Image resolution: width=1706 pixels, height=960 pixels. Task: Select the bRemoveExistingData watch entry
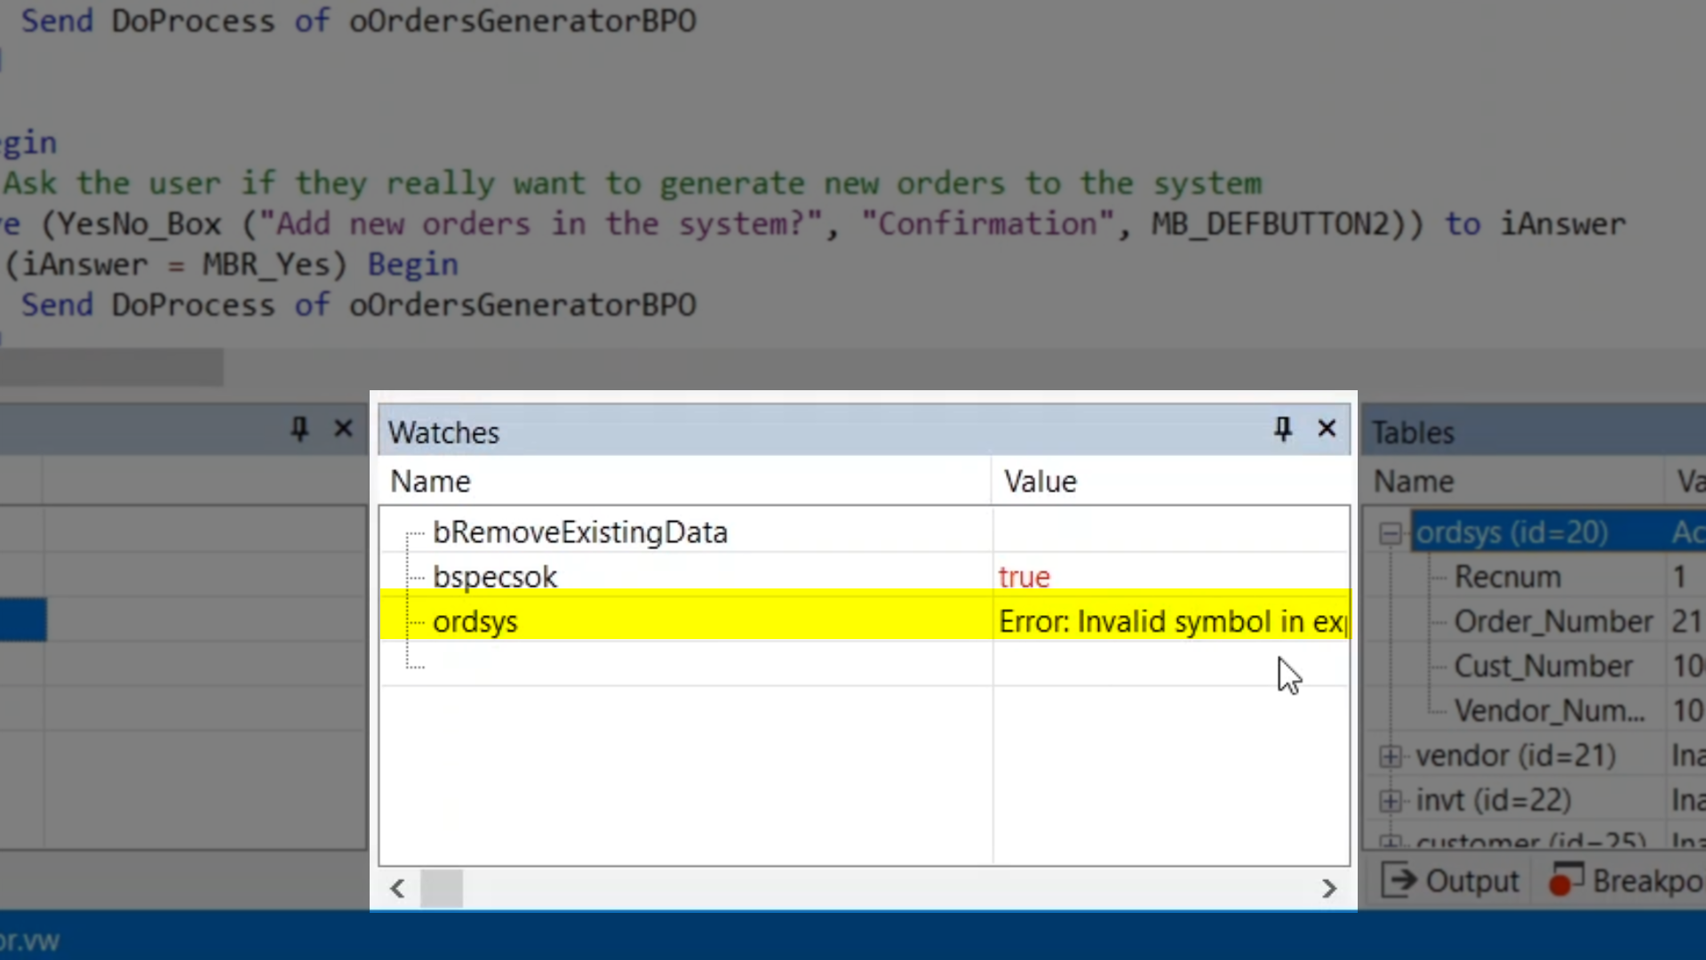pos(579,532)
